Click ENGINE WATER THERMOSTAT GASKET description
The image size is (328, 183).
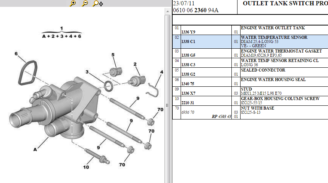[x=281, y=51]
